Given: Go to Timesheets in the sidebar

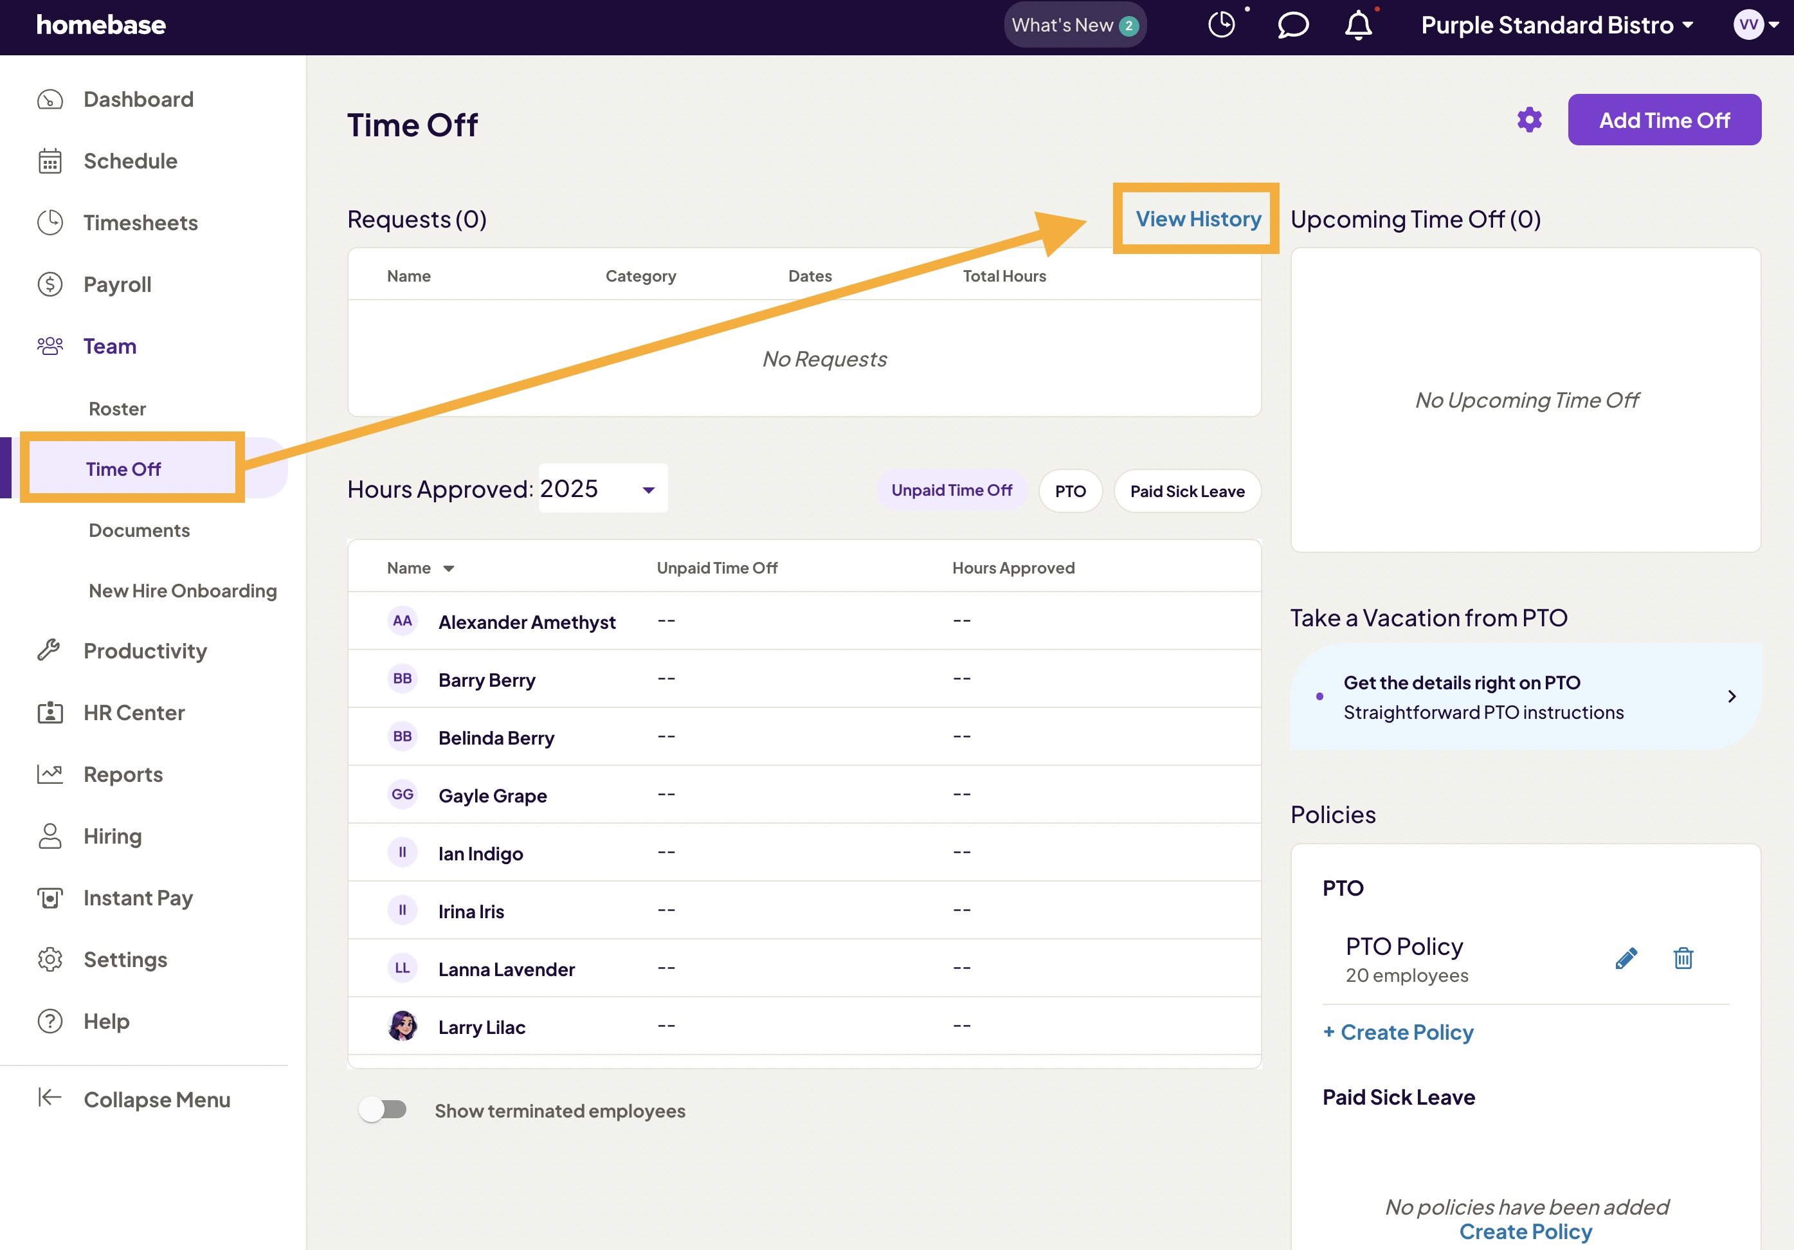Looking at the screenshot, I should coord(140,222).
